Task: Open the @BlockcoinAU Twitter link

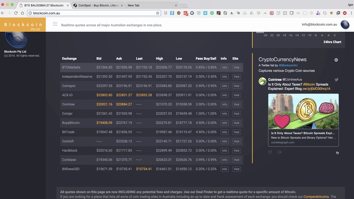Action: coord(288,66)
